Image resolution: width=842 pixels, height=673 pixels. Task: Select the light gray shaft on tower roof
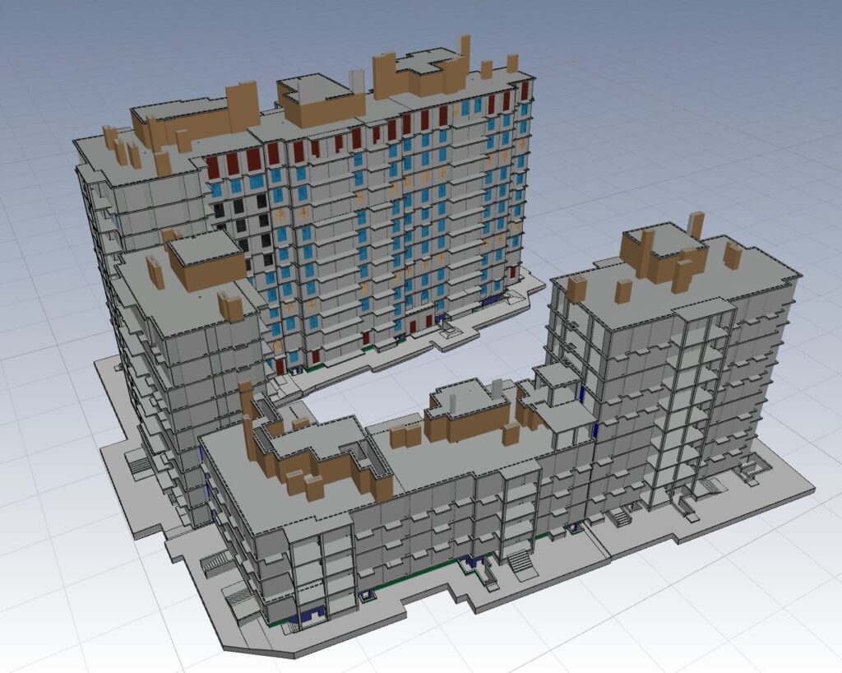[x=356, y=80]
